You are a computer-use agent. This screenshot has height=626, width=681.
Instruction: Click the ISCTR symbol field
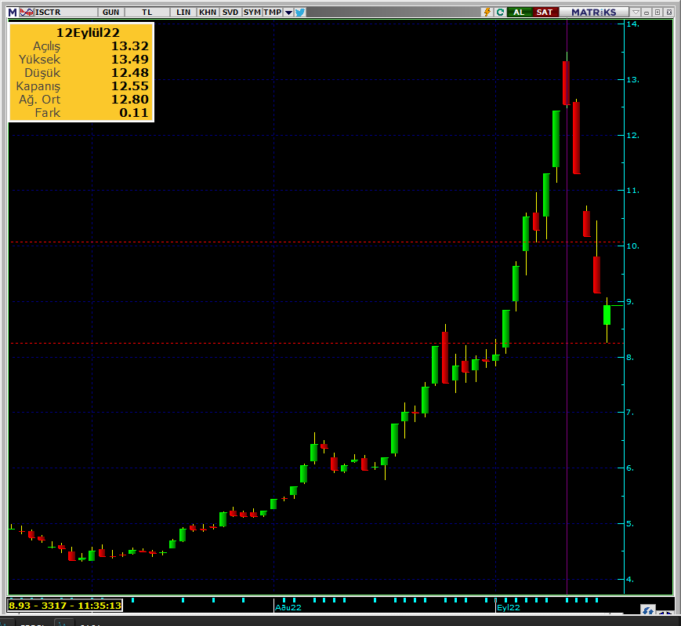65,13
